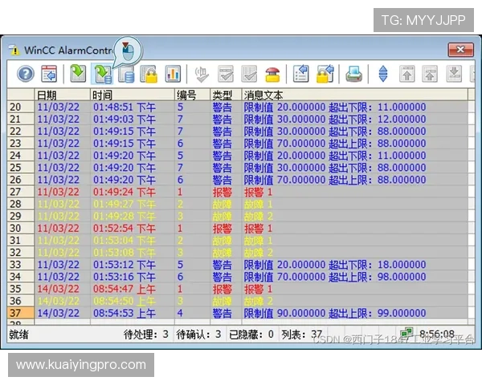Click the 消息文本 column header

[x=355, y=95]
